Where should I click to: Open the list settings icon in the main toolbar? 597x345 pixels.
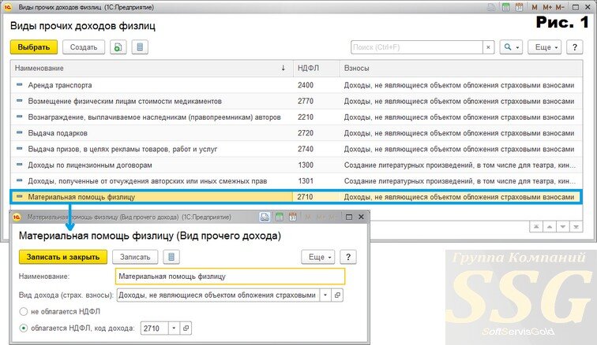[x=140, y=47]
